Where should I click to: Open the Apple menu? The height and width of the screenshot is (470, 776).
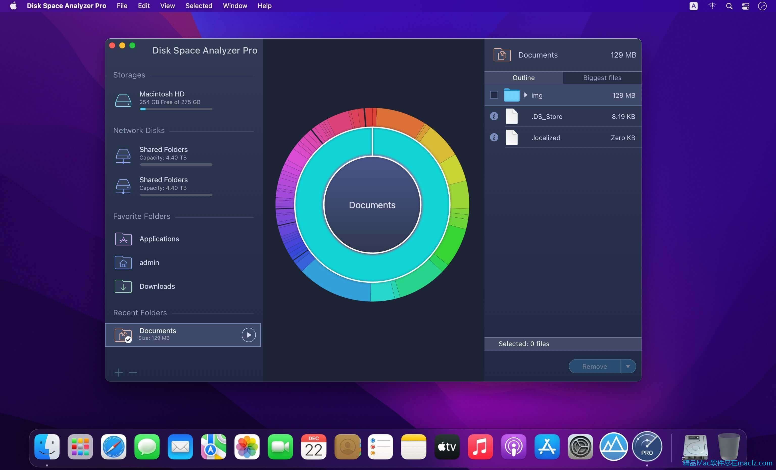coord(13,6)
